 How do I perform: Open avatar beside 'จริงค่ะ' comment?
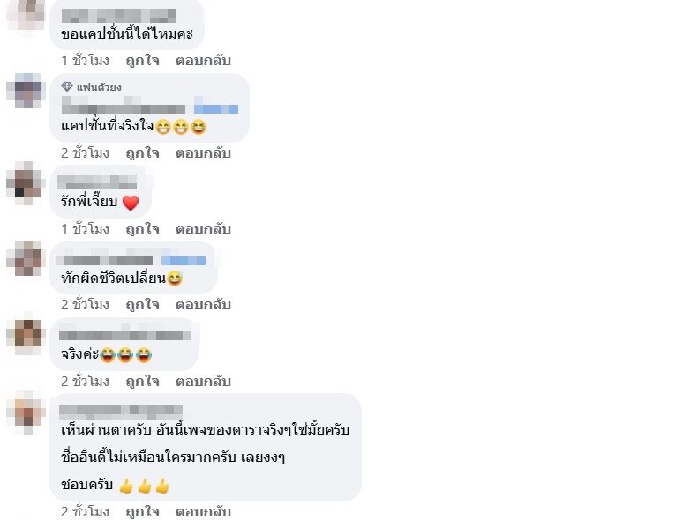pyautogui.click(x=26, y=334)
